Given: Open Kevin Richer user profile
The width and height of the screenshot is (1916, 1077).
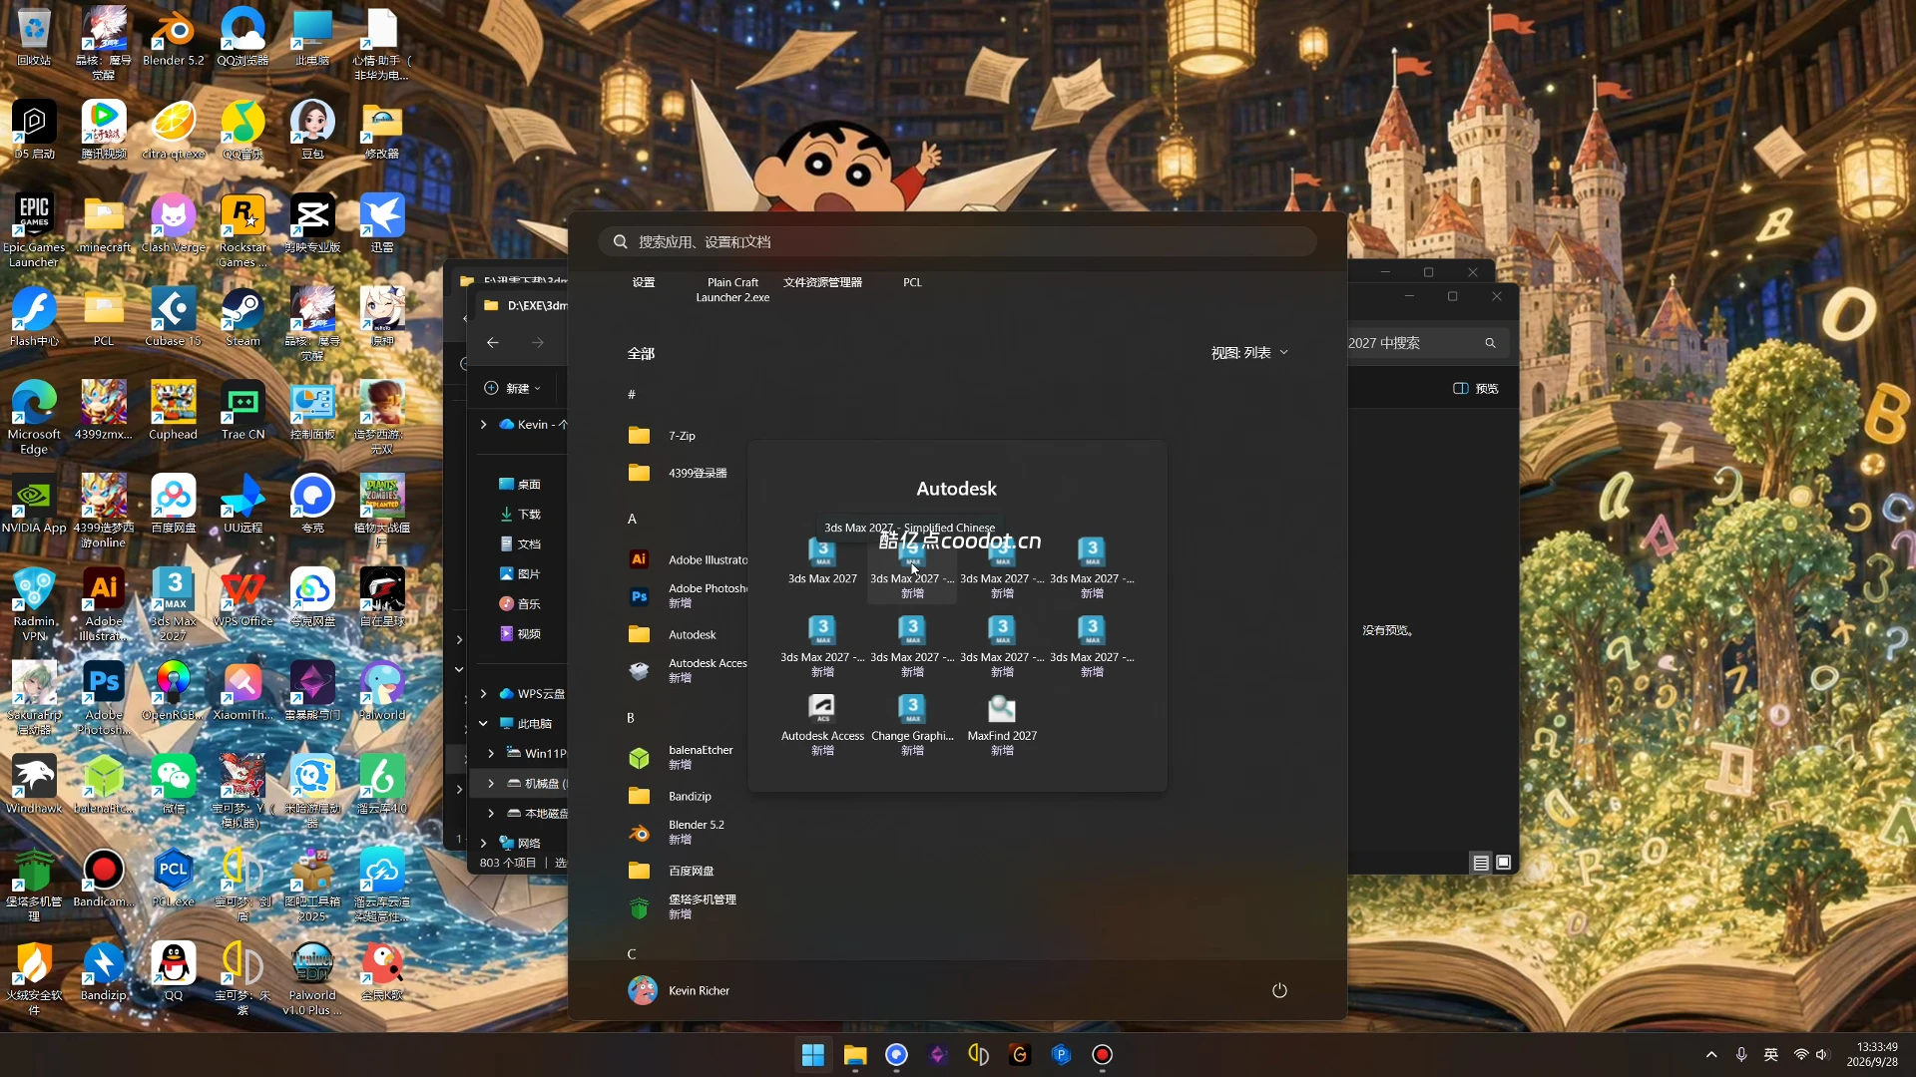Looking at the screenshot, I should click(x=679, y=990).
